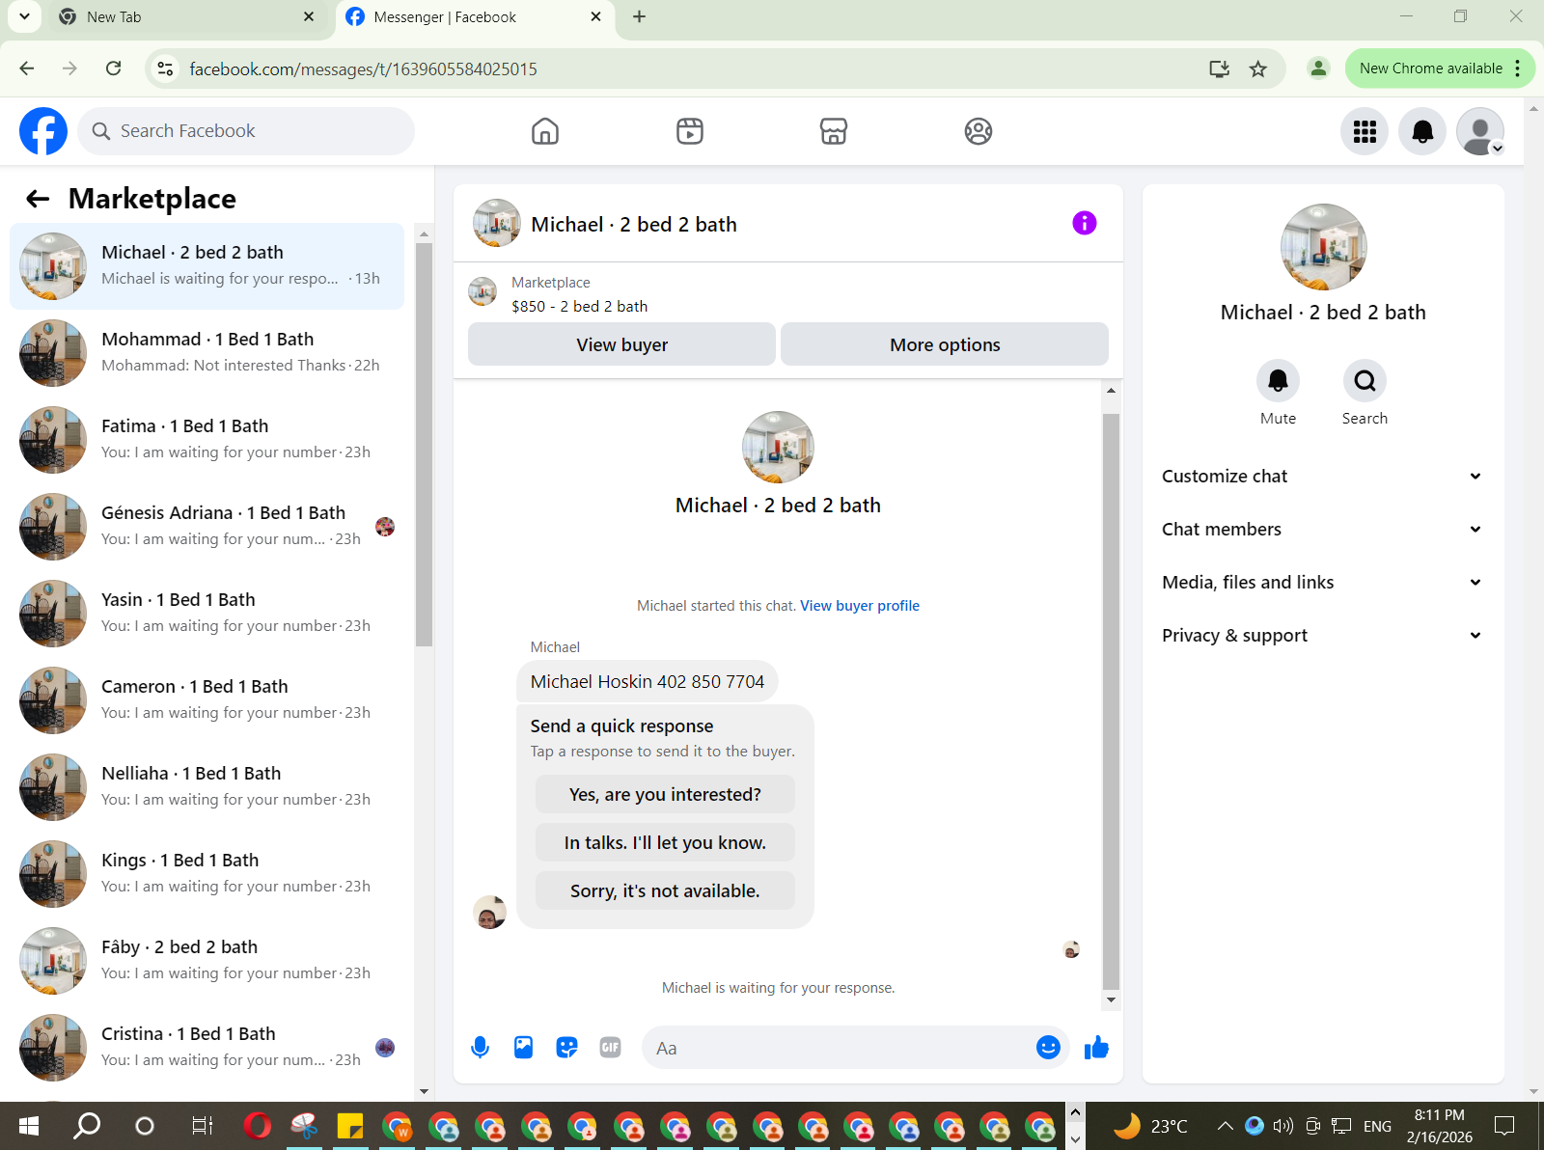Open the Nelliaha 1 Bed 1 Bath chat

pos(207,787)
